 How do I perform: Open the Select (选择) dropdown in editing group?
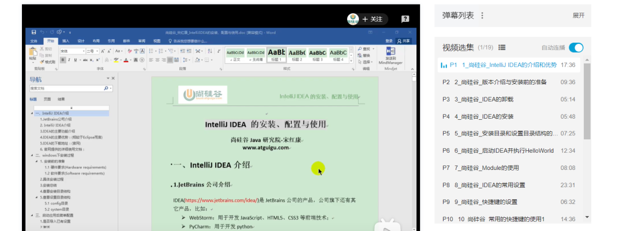point(366,62)
